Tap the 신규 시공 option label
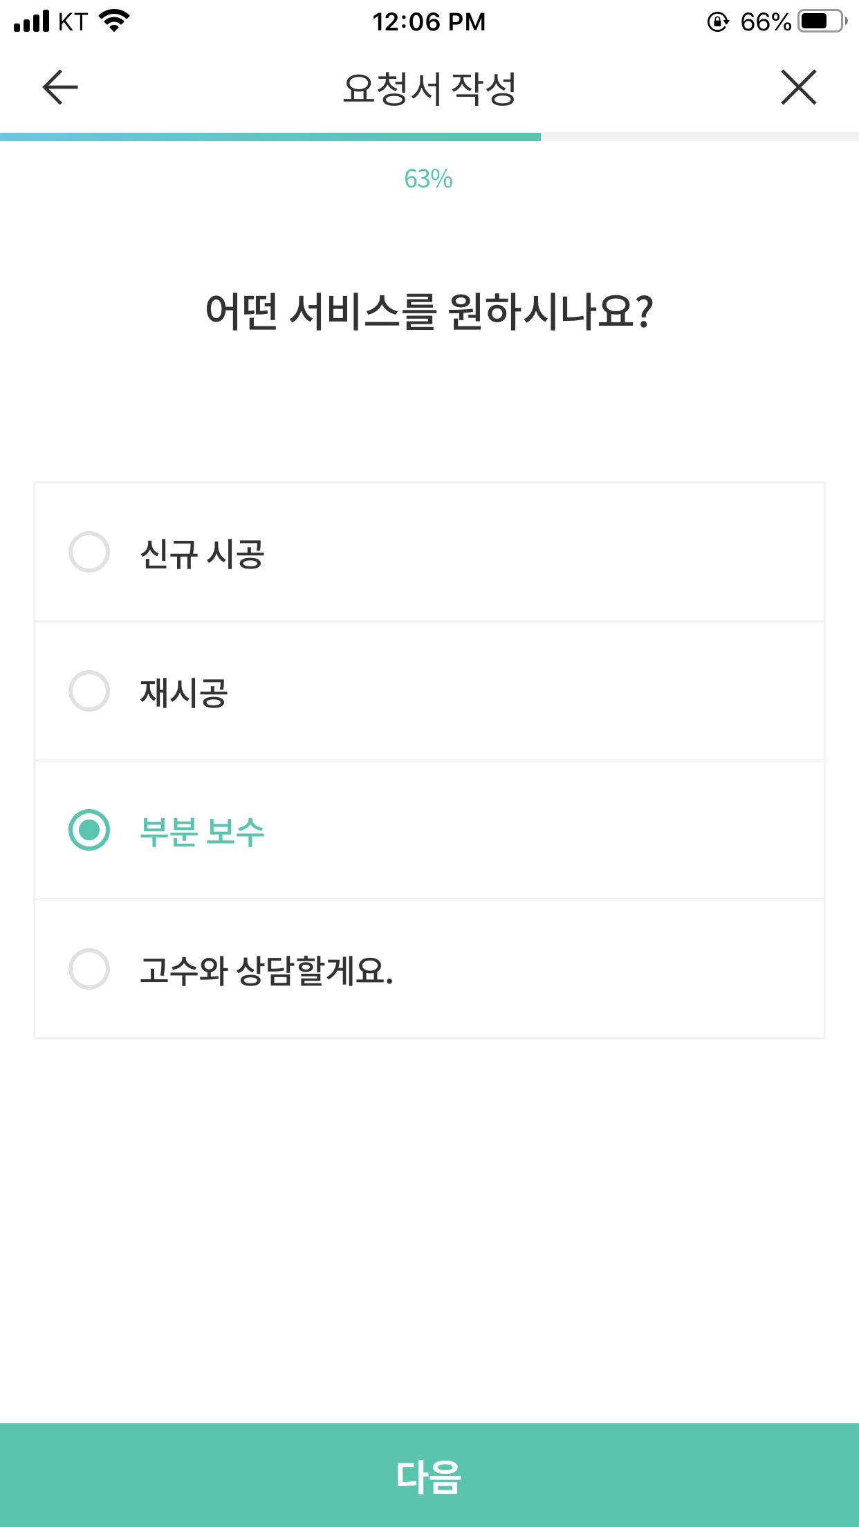Screen dimensions: 859x1527 (x=202, y=554)
